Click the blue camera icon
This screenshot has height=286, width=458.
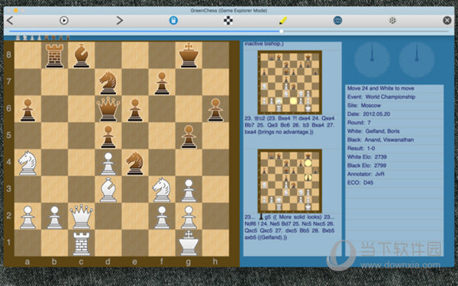(337, 21)
